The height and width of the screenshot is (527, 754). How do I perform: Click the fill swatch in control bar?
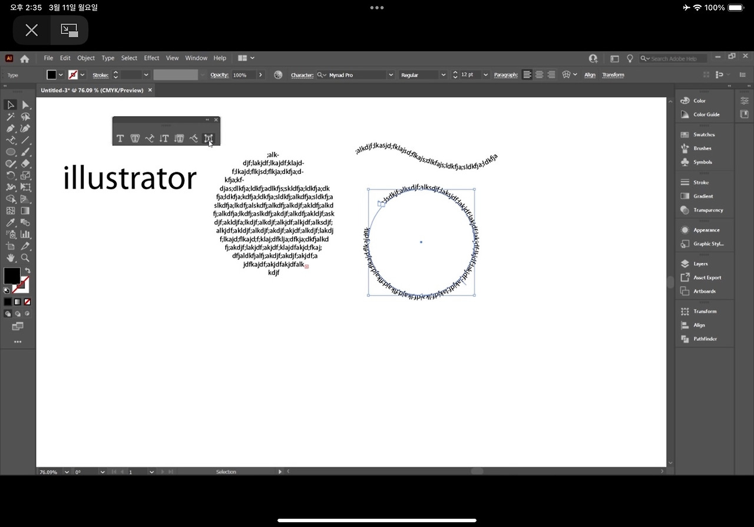click(52, 75)
